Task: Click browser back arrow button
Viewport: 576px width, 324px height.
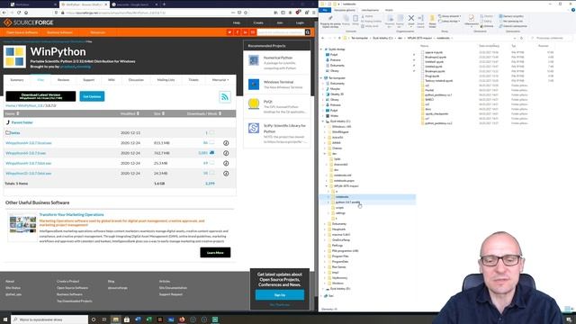Action: tap(4, 13)
